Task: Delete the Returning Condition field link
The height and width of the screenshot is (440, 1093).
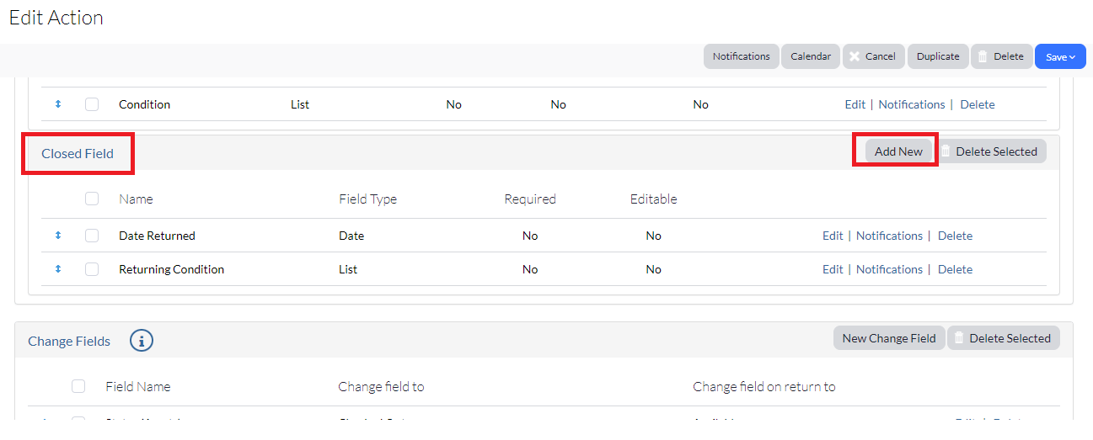Action: (x=955, y=269)
